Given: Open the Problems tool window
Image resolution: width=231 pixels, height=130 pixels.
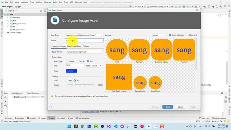Looking at the screenshot, I should click(19, 118).
